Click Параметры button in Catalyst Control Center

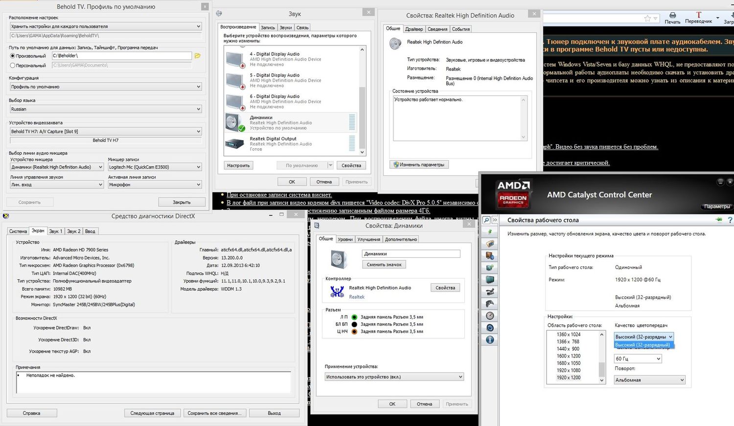point(717,206)
